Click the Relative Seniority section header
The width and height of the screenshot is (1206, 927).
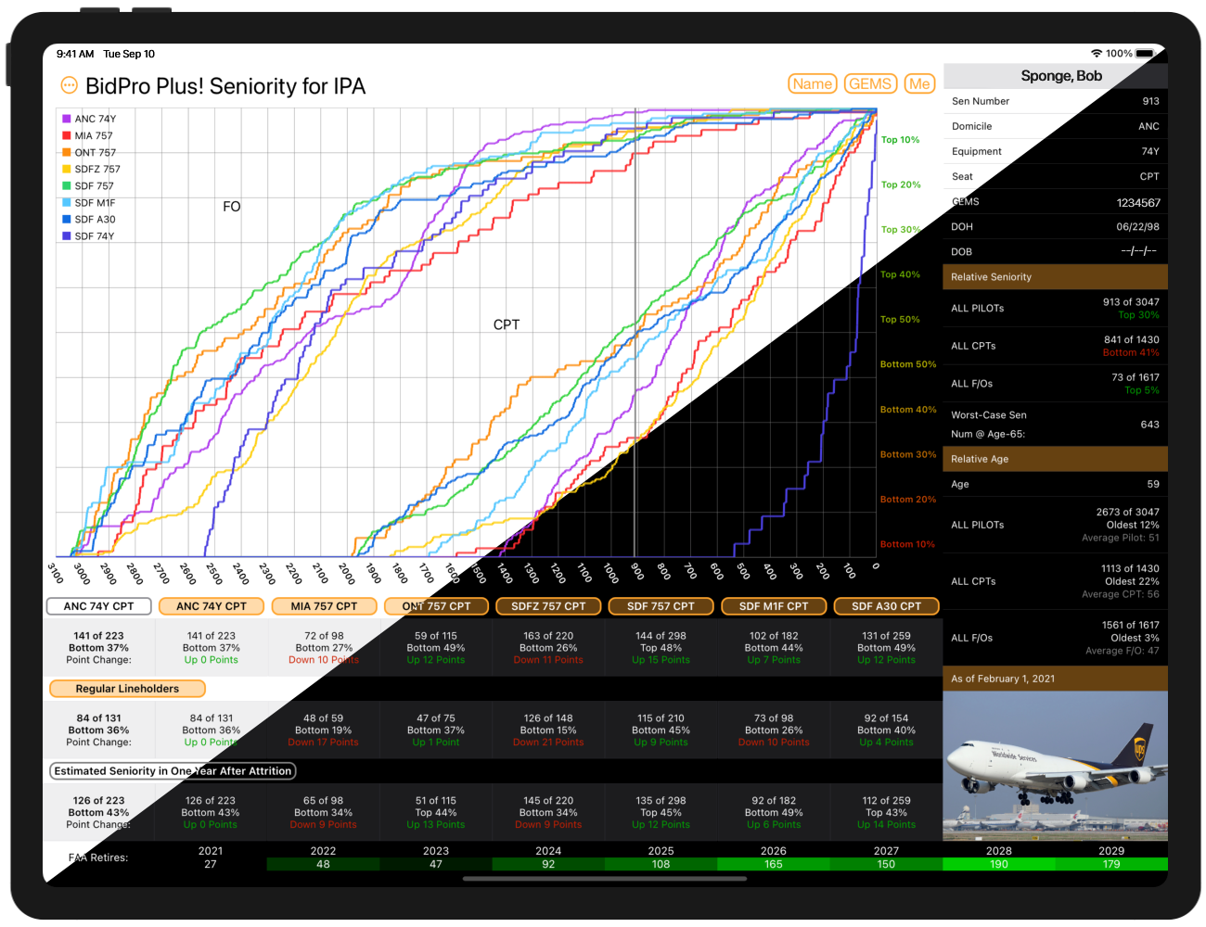(1056, 276)
